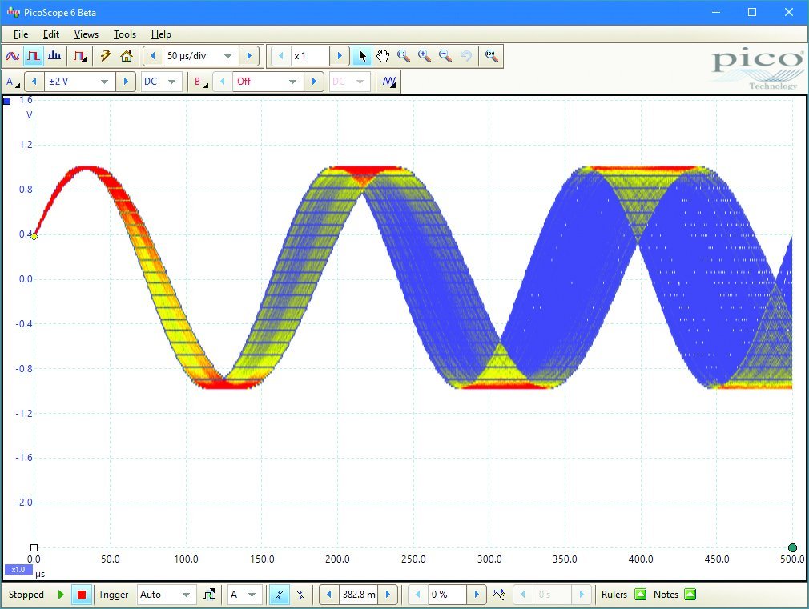Open the Help menu
The image size is (809, 609).
pos(161,34)
